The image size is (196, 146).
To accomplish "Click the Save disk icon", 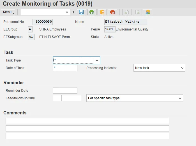I will [81, 12].
